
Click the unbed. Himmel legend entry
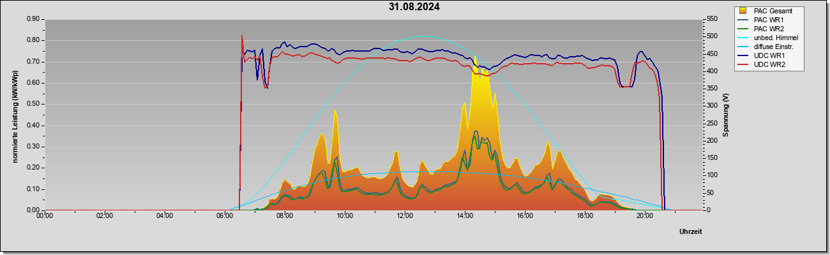coord(776,38)
